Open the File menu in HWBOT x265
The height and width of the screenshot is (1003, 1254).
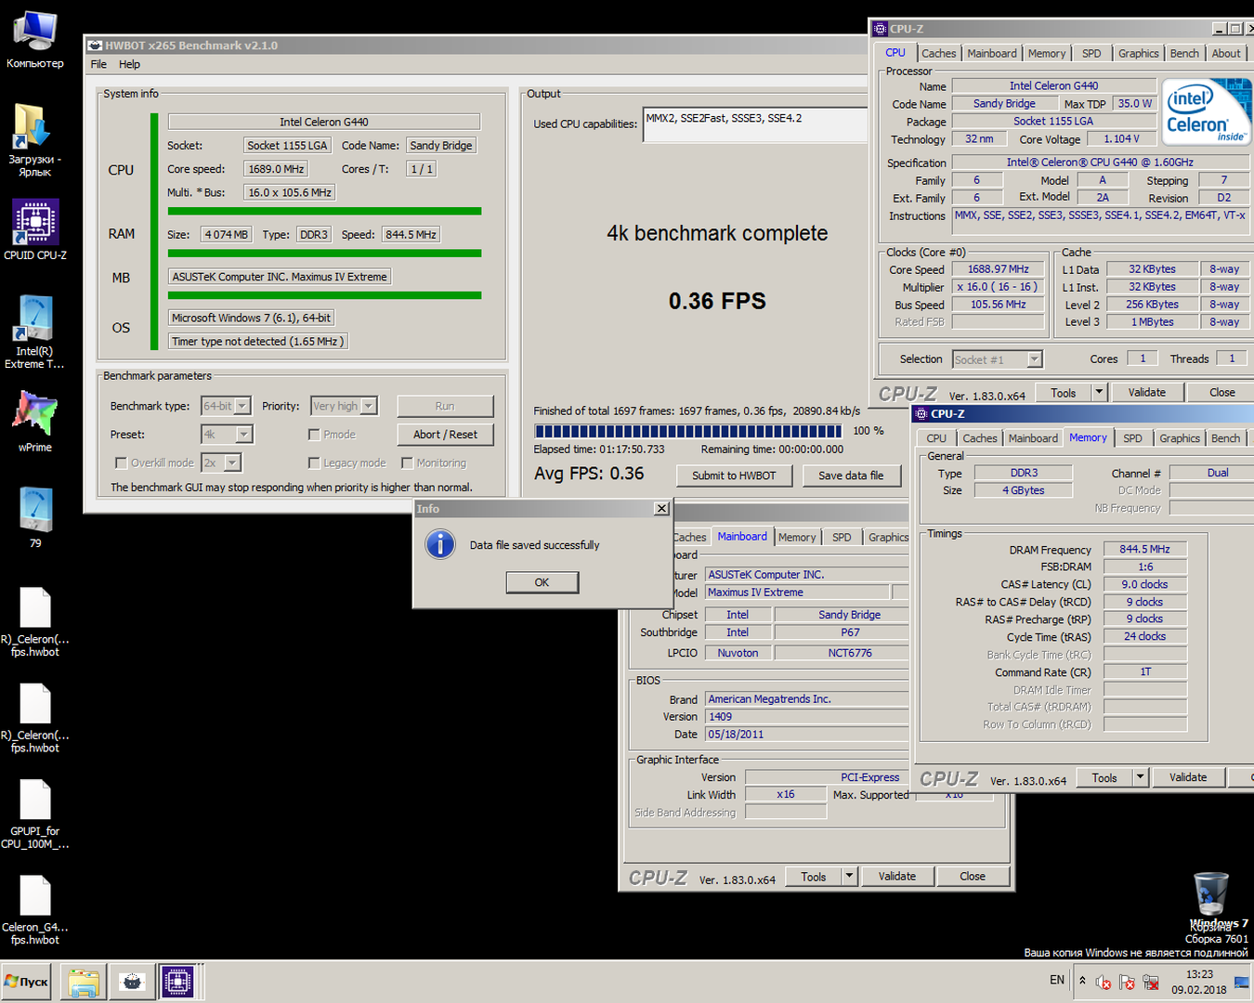[x=98, y=64]
